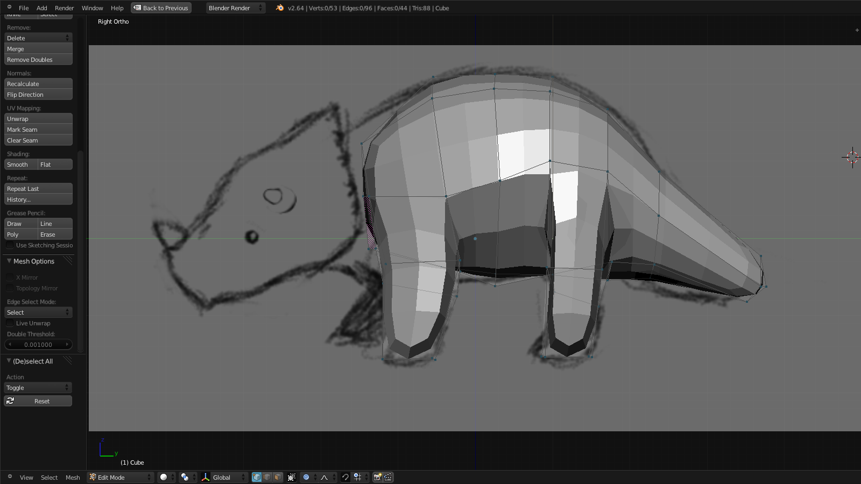Click the limit selection to visible icon
The image size is (861, 484).
[292, 477]
